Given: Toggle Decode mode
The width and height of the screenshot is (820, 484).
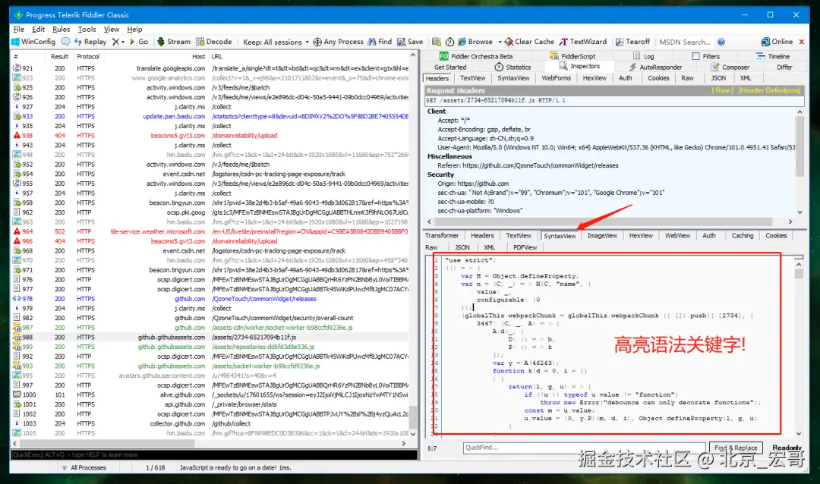Looking at the screenshot, I should [x=214, y=42].
